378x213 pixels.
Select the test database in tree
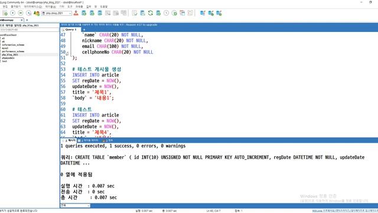[5, 61]
